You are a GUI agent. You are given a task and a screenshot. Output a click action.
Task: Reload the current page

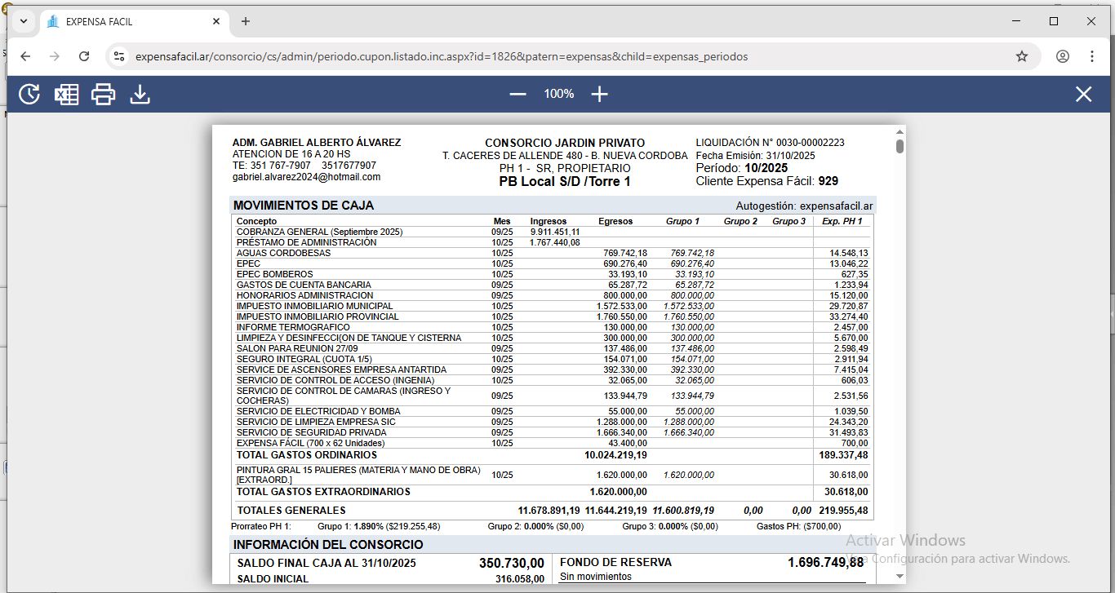(x=84, y=56)
